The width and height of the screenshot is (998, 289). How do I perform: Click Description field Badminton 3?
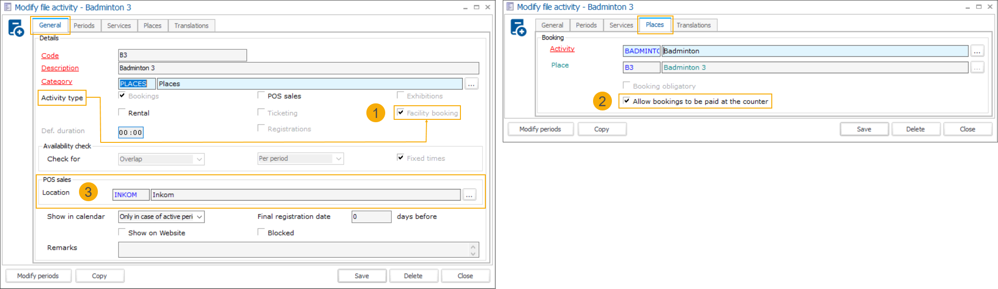[x=299, y=68]
